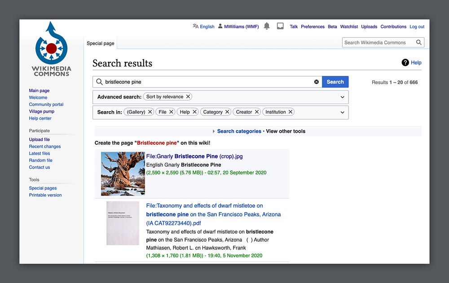Click the magnifier in Search Wikimedia Commons box
449x283 pixels.
pos(418,42)
